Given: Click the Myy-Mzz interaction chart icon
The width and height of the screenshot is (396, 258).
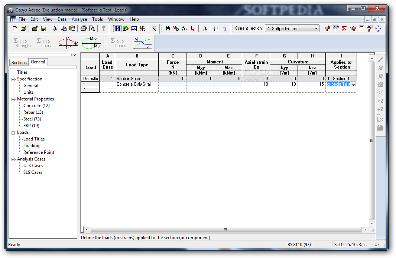Looking at the screenshot, I should [x=91, y=43].
